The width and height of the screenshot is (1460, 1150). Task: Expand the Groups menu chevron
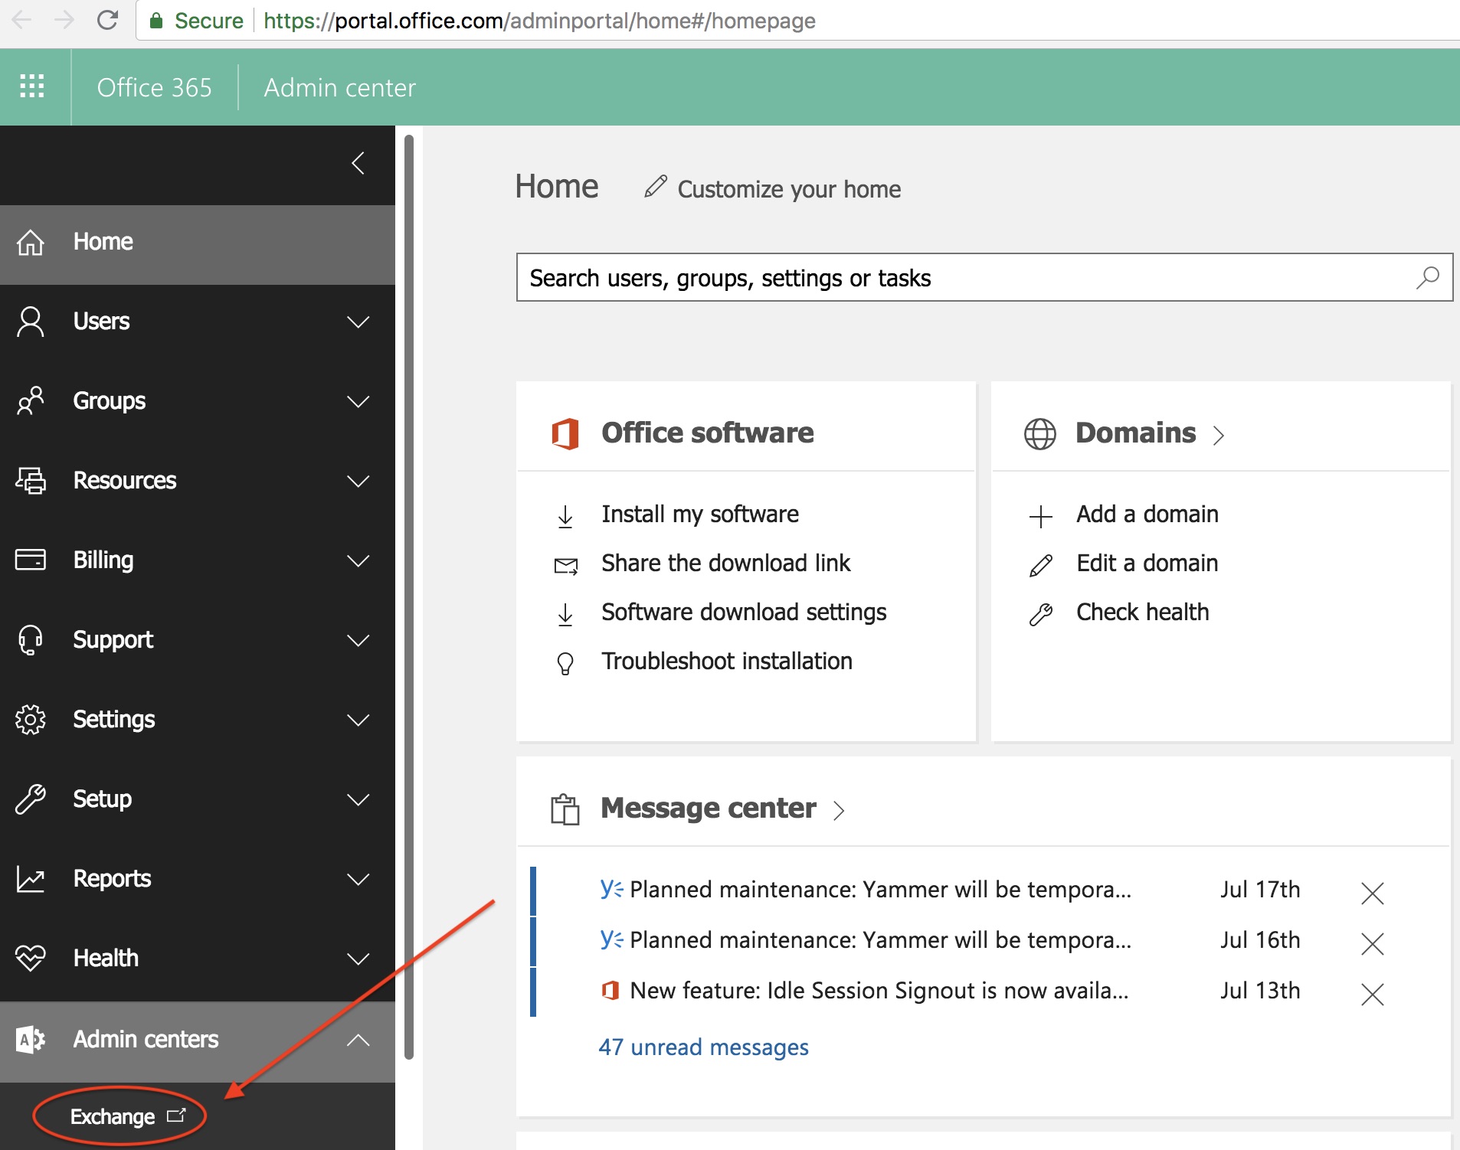(x=358, y=401)
